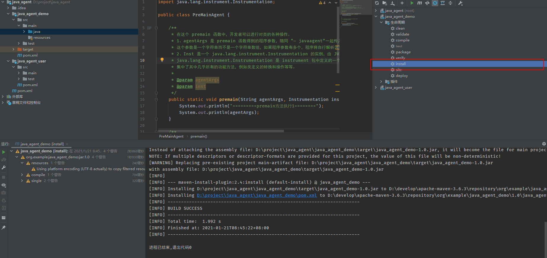
Task: Expand the target folder in project tree
Action: tap(13, 49)
